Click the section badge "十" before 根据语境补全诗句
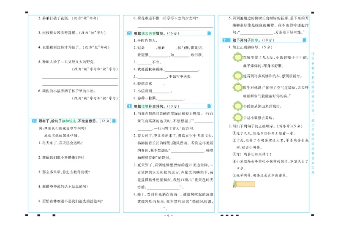 click(129, 106)
